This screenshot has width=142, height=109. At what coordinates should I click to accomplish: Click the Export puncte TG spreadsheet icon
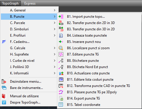coord(61,98)
